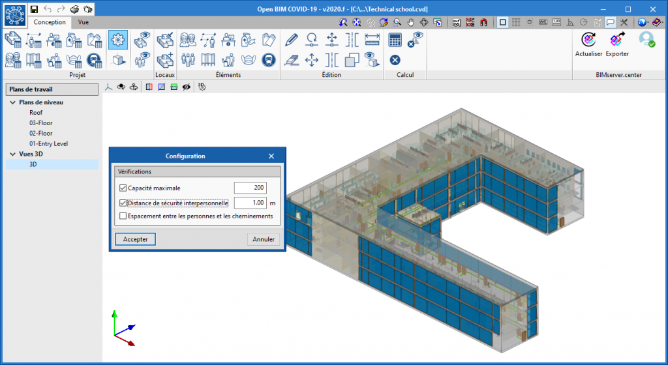The height and width of the screenshot is (365, 668).
Task: Select the pencil edit tool in Édition
Action: [x=292, y=40]
